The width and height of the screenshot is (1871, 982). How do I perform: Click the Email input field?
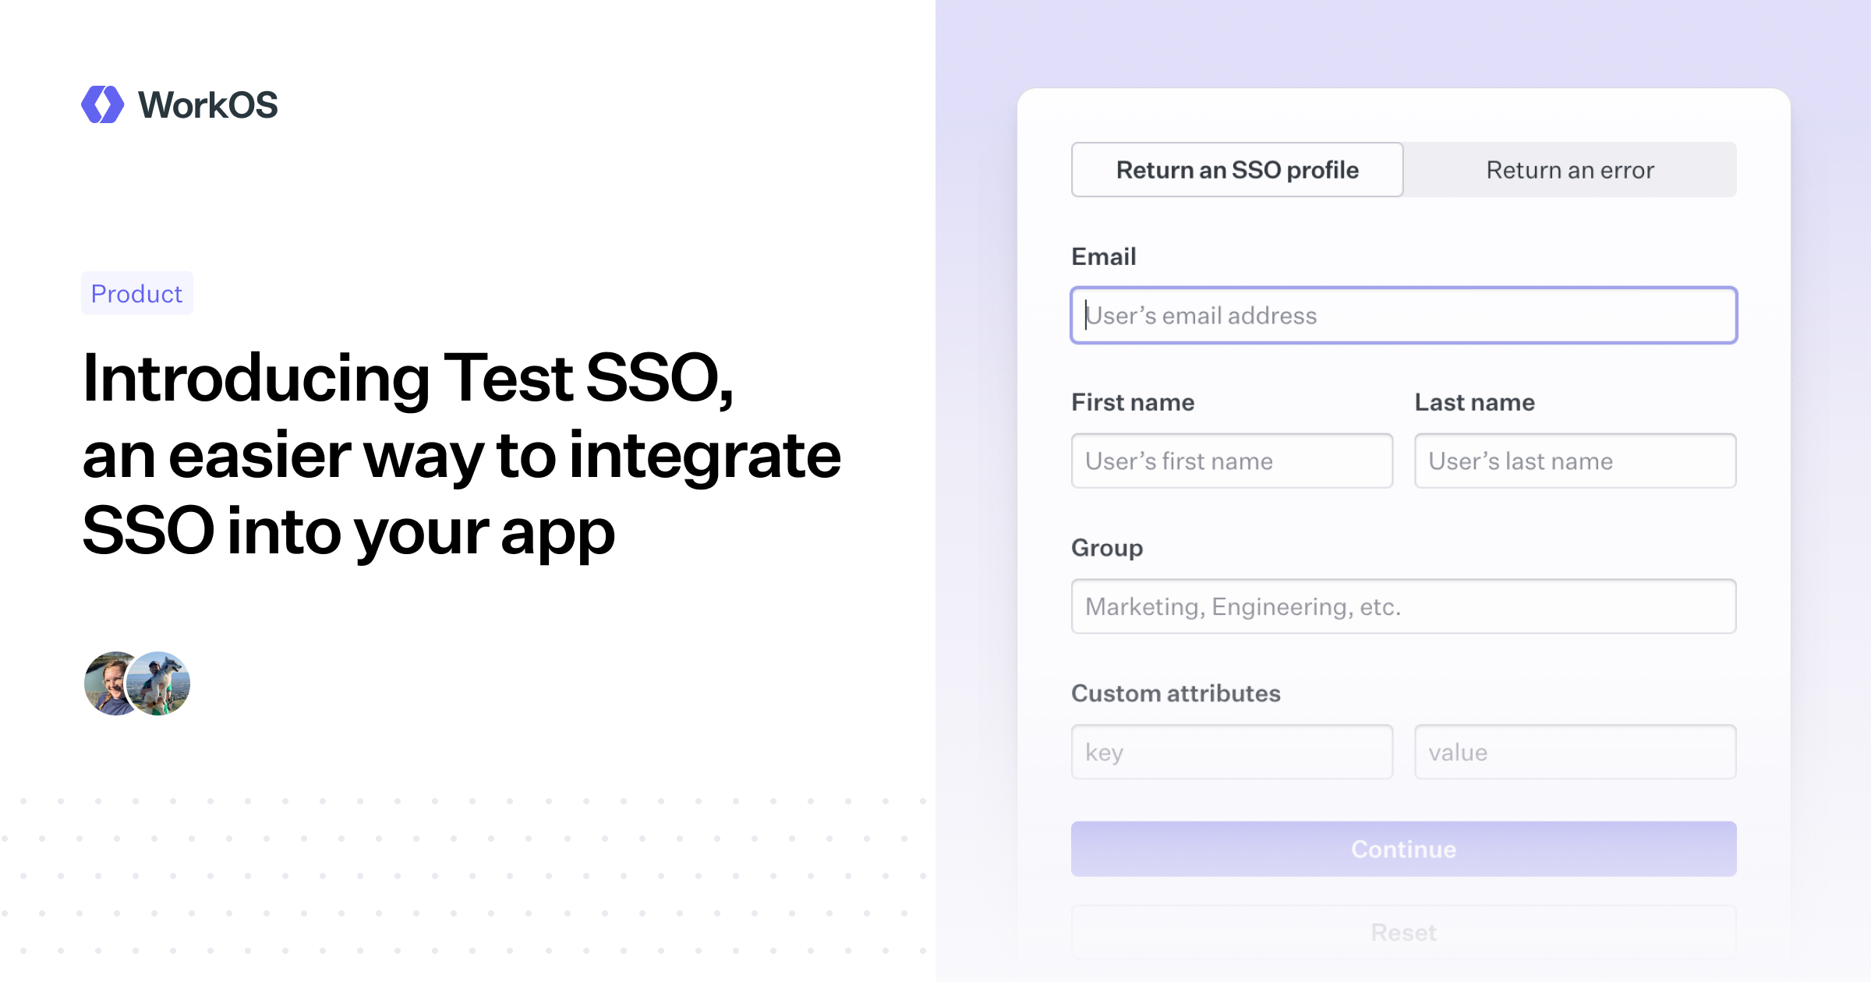click(x=1403, y=316)
